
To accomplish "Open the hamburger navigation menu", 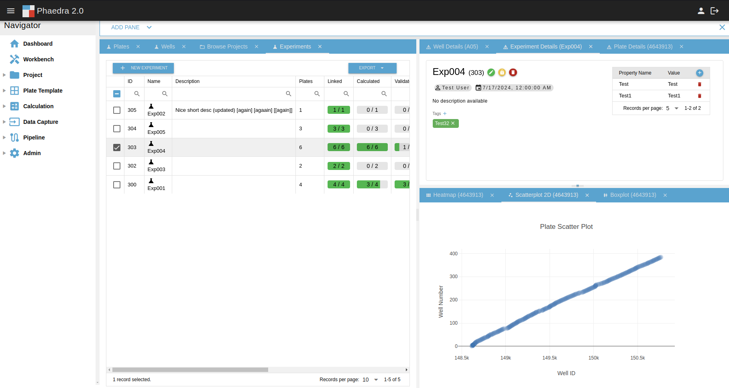I will coord(11,11).
